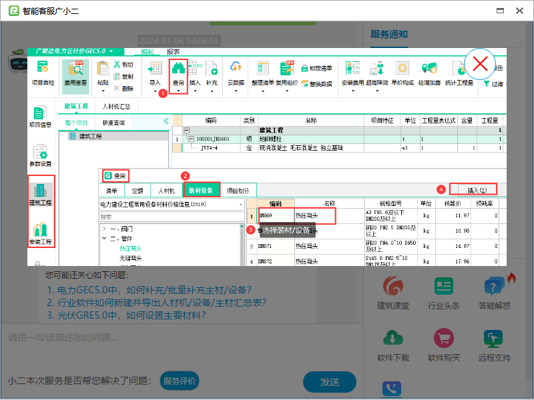
Task: Click the 软件购买 shopping cart icon
Action: [x=444, y=338]
